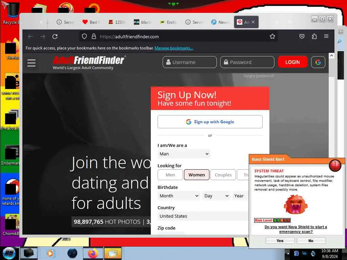Open the Firefox extensions puzzle icon

[x=314, y=36]
